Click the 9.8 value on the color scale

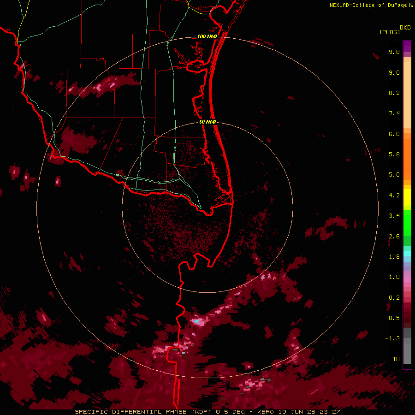(394, 52)
